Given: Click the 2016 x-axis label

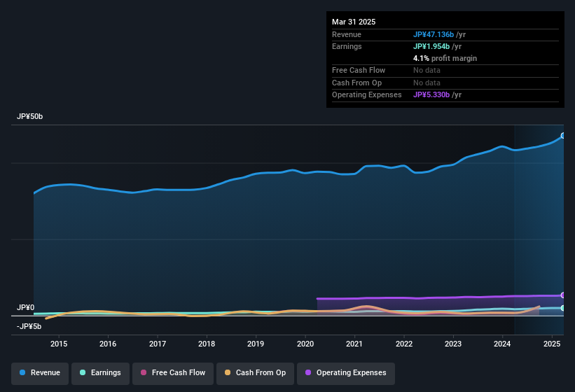Looking at the screenshot, I should click(108, 344).
